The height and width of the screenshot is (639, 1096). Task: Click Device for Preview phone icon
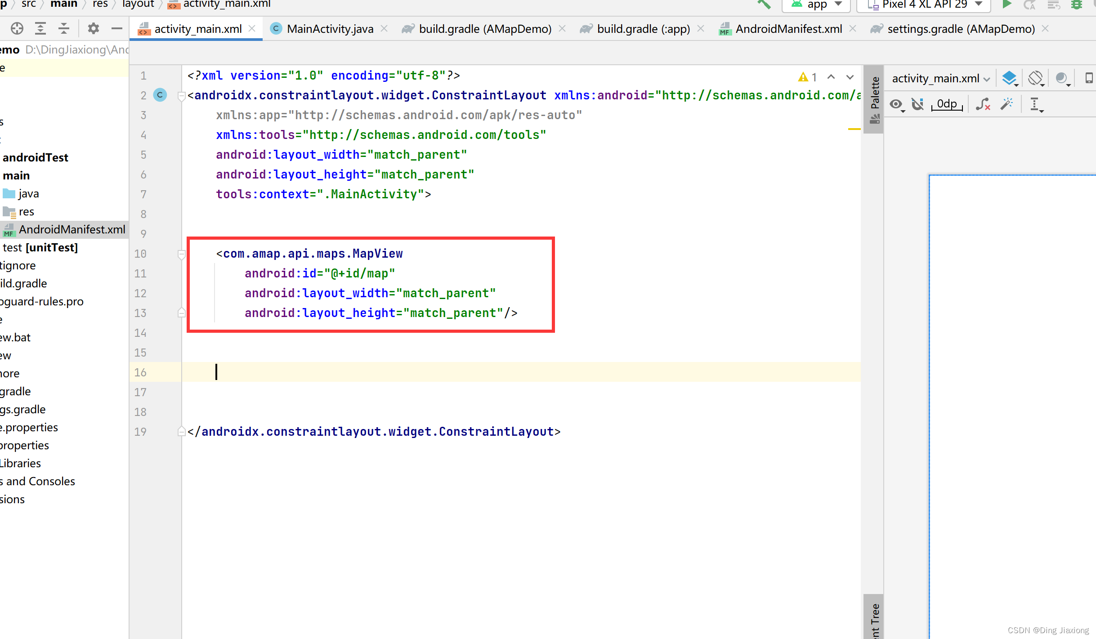(1089, 78)
